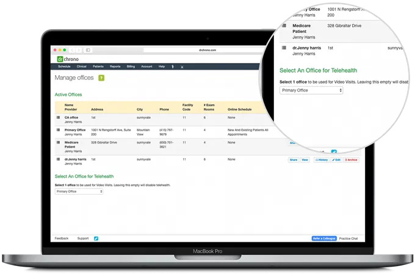This screenshot has width=415, height=274.
Task: Click the drchrono logo
Action: tap(68, 59)
